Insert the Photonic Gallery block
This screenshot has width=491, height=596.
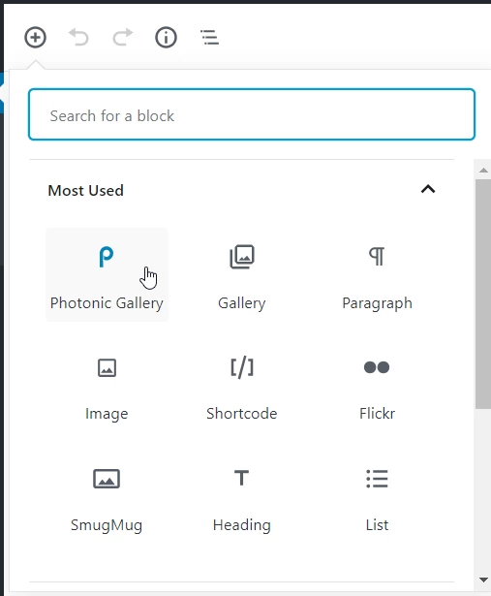[x=107, y=275]
